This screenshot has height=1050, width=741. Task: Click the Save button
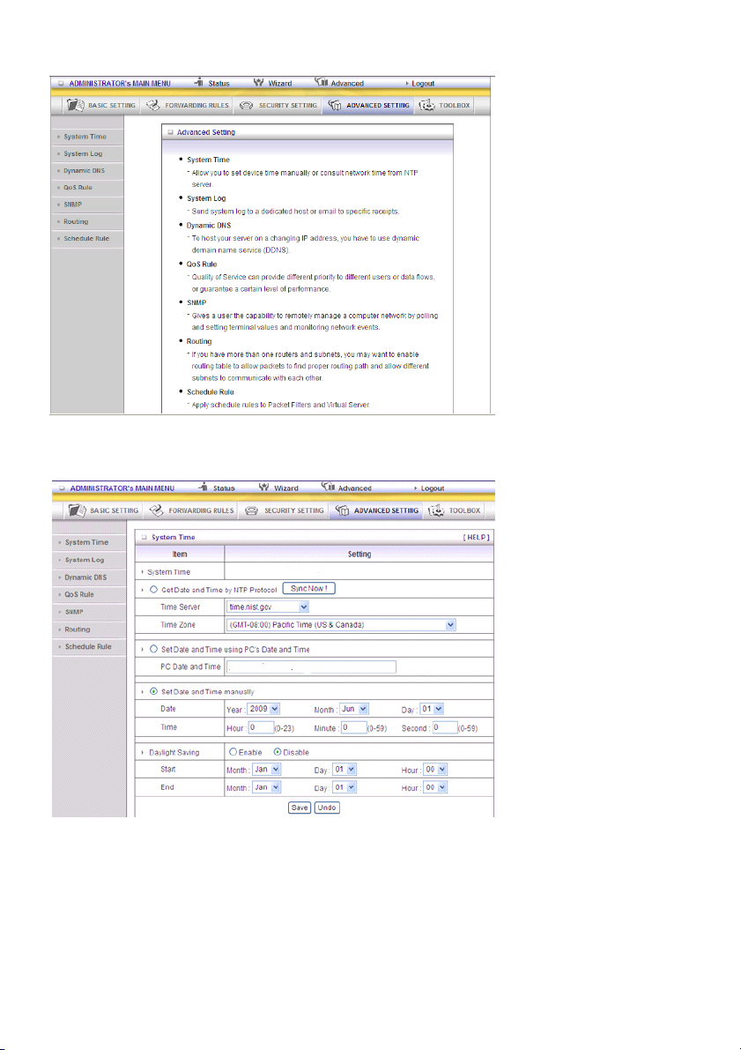300,808
